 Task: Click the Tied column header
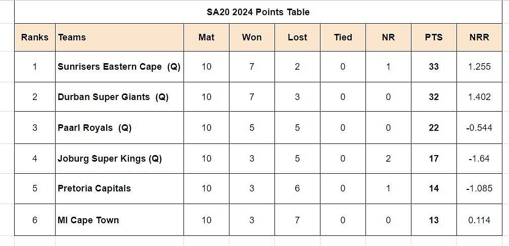click(343, 37)
